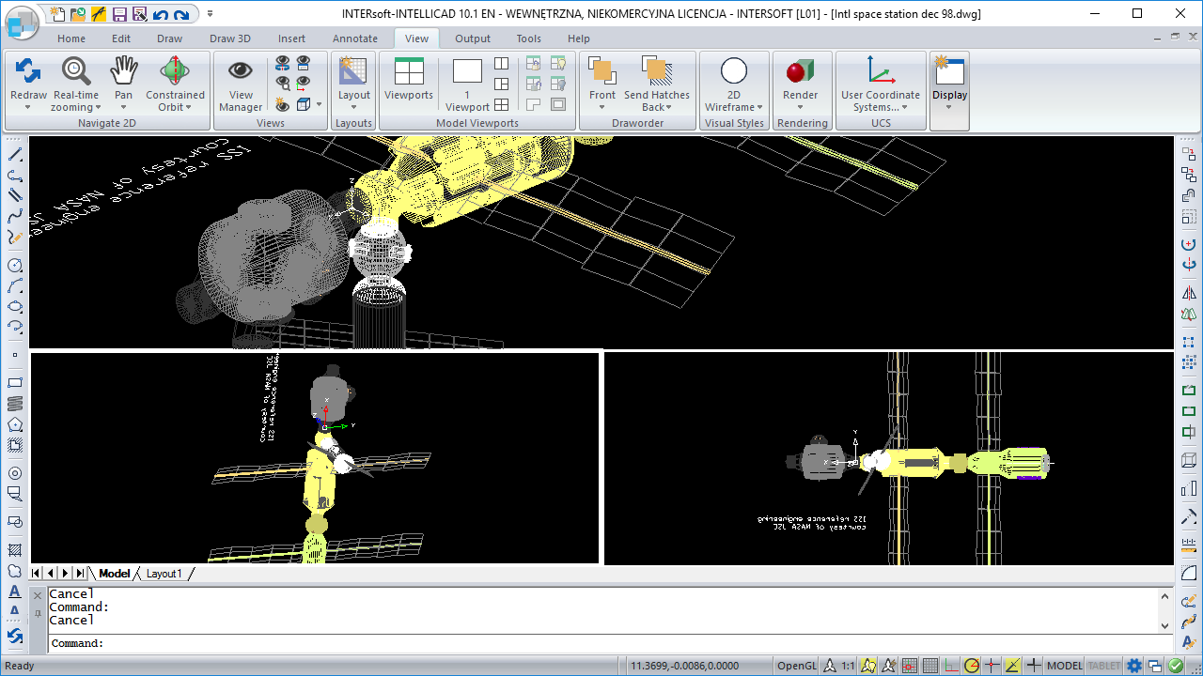Click the Viewports grid icon
The width and height of the screenshot is (1203, 676).
tap(409, 71)
